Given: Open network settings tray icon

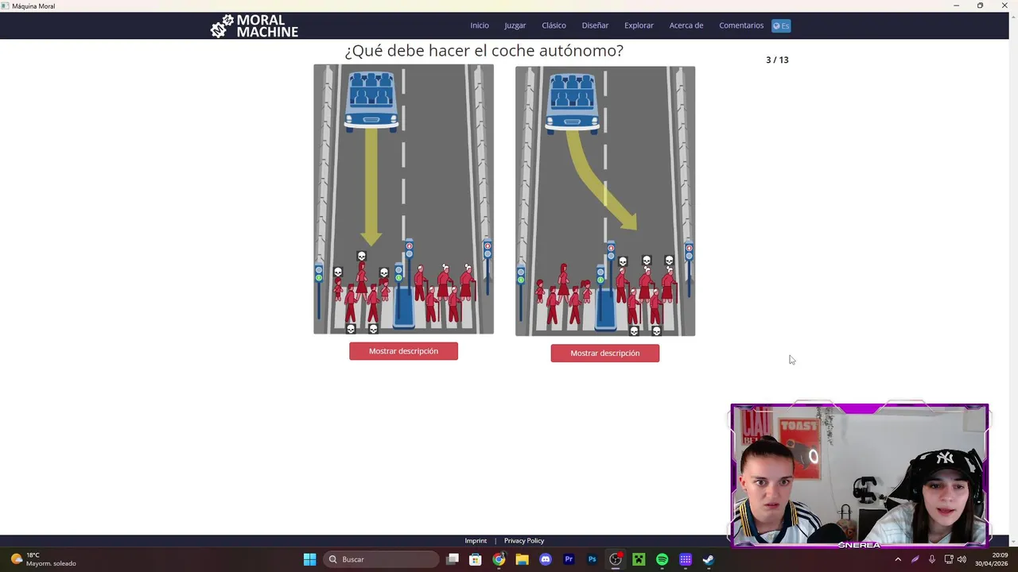Looking at the screenshot, I should [x=949, y=559].
